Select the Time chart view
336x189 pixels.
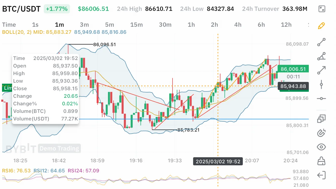coord(9,25)
